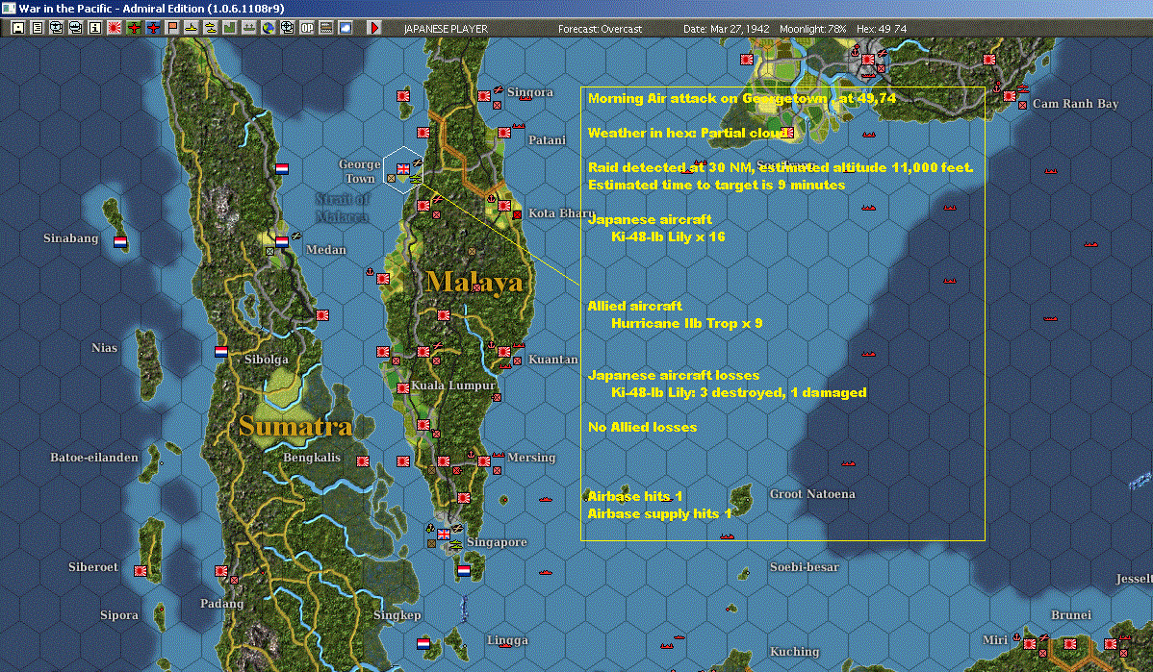This screenshot has height=672, width=1153.
Task: Click the orange flag toolbar icon
Action: pyautogui.click(x=172, y=28)
